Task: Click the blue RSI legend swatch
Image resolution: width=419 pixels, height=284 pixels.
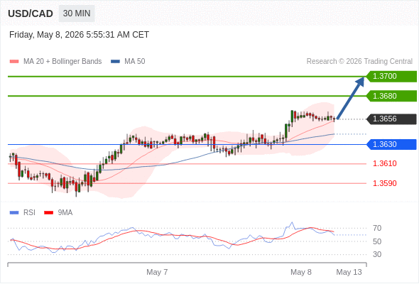Action: (14, 213)
